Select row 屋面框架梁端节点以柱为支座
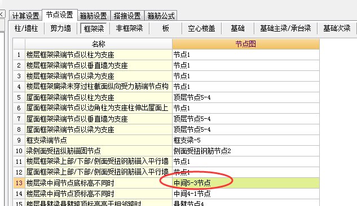The width and height of the screenshot is (357, 206). coord(99,97)
